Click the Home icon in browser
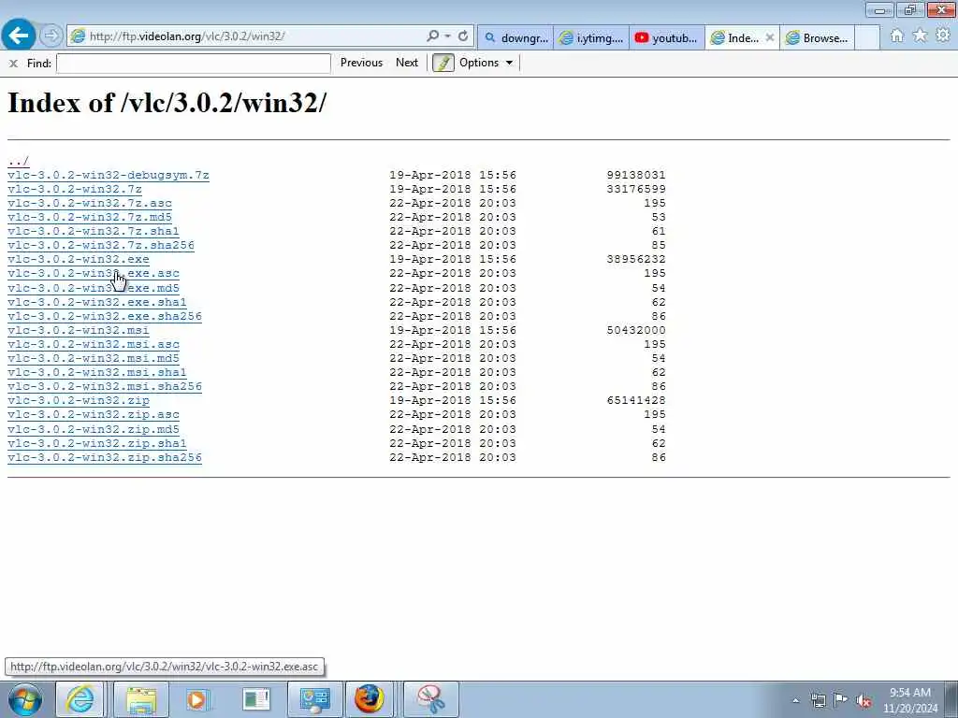This screenshot has height=718, width=958. 896,36
